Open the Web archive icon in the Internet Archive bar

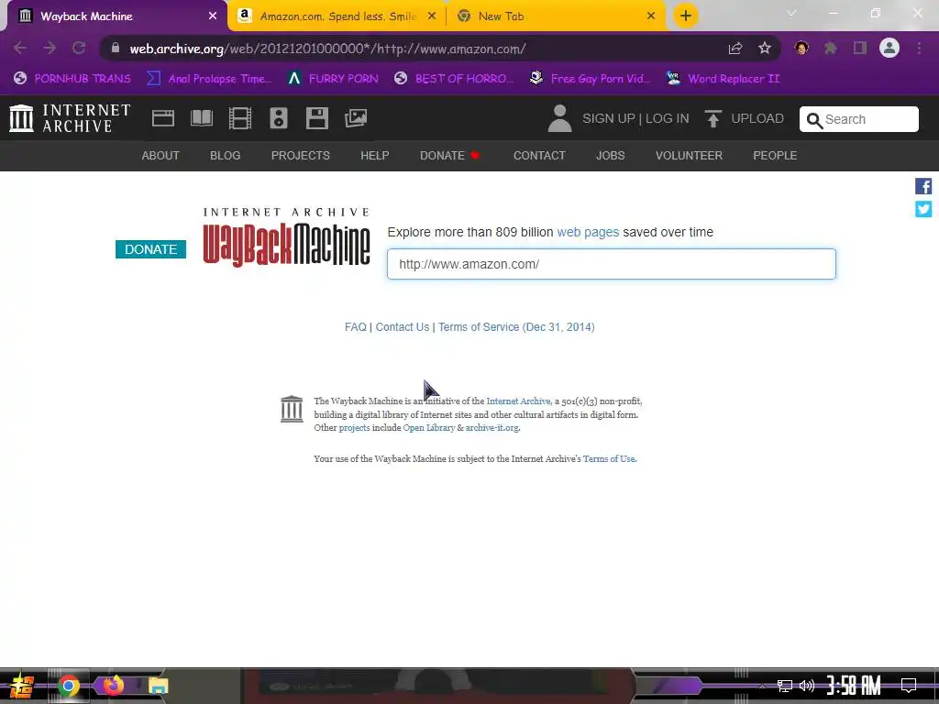click(x=163, y=118)
